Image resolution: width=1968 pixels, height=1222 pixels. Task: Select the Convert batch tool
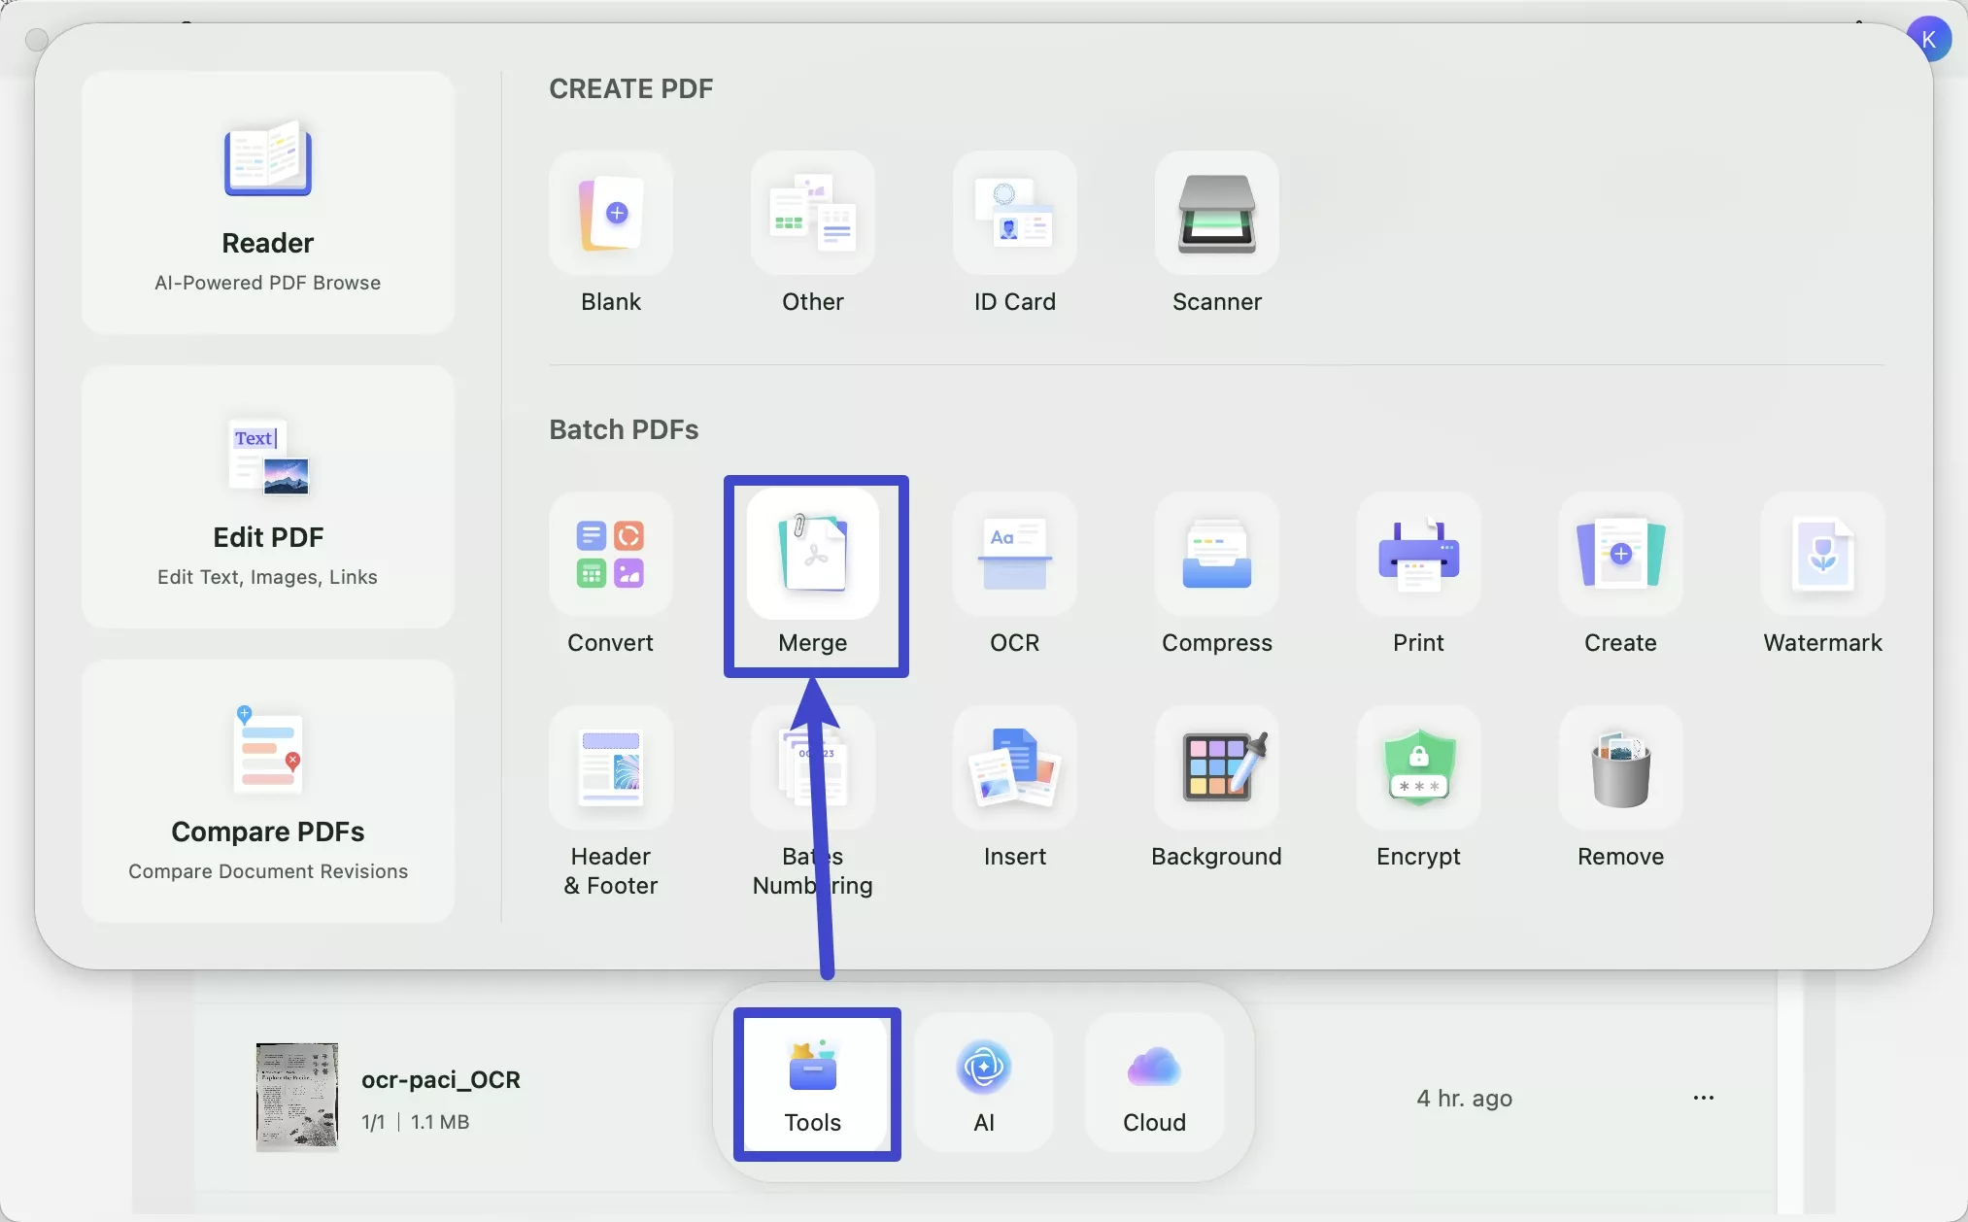coord(610,555)
